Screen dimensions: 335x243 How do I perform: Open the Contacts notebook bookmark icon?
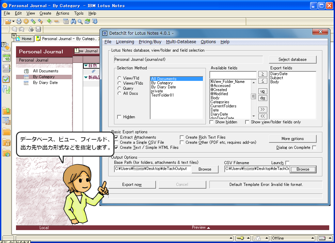coord(6,69)
